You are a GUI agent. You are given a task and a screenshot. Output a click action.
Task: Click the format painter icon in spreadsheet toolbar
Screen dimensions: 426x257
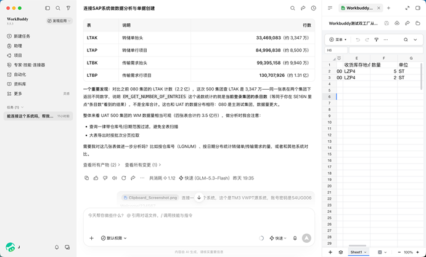(x=376, y=39)
